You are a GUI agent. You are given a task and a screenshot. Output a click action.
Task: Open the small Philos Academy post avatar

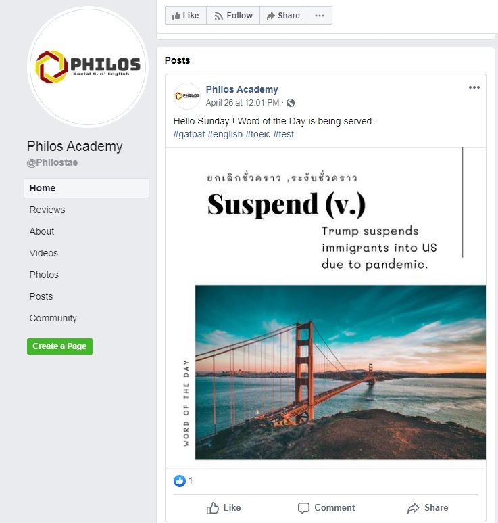(x=187, y=96)
